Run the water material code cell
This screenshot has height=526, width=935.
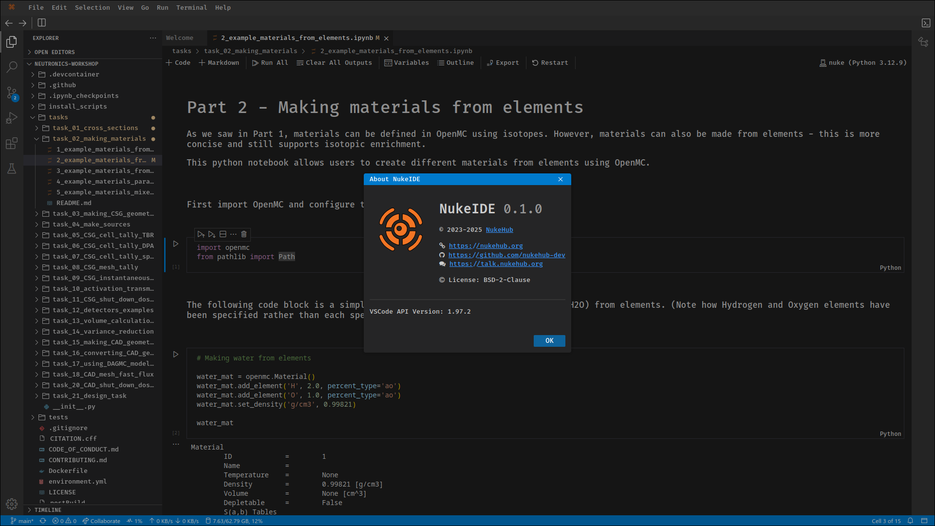176,354
